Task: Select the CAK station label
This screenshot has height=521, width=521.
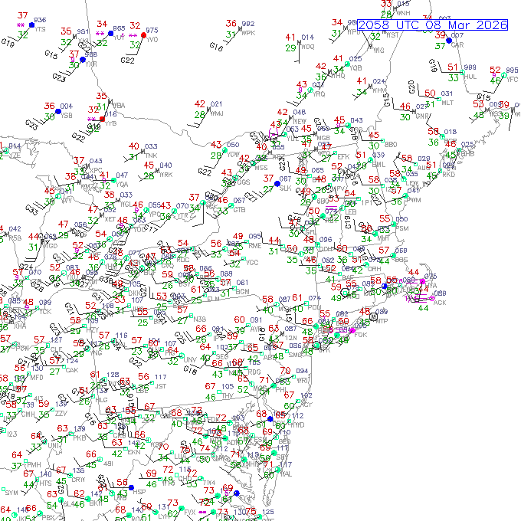Action: coord(72,370)
